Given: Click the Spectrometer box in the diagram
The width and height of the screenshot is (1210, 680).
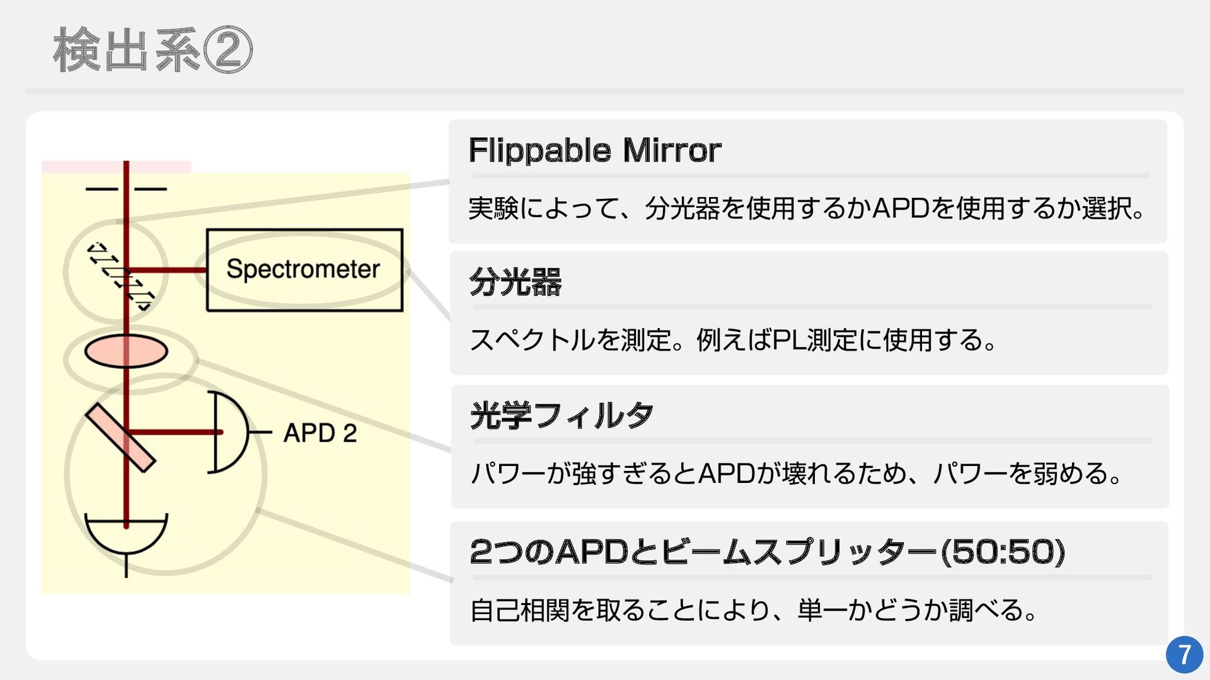Looking at the screenshot, I should [304, 269].
